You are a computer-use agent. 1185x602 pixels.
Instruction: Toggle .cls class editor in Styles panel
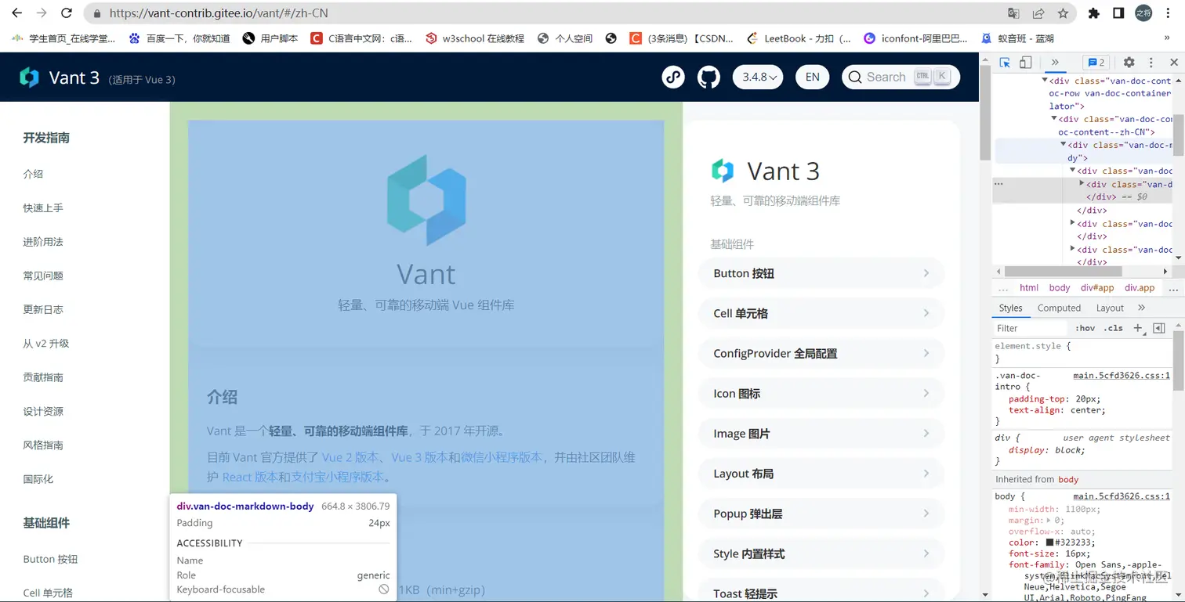(x=1113, y=328)
